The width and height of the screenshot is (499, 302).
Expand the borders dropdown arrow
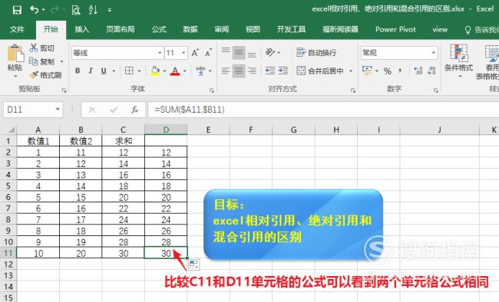click(x=139, y=71)
